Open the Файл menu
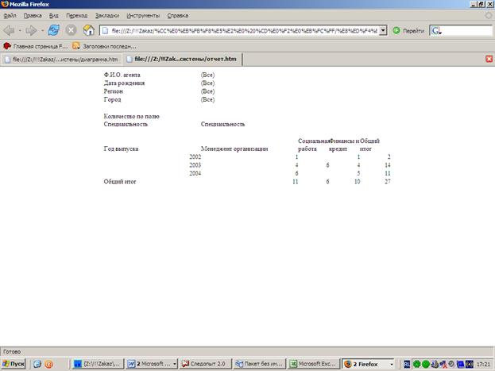Viewport: 495px width, 371px height. (x=10, y=15)
